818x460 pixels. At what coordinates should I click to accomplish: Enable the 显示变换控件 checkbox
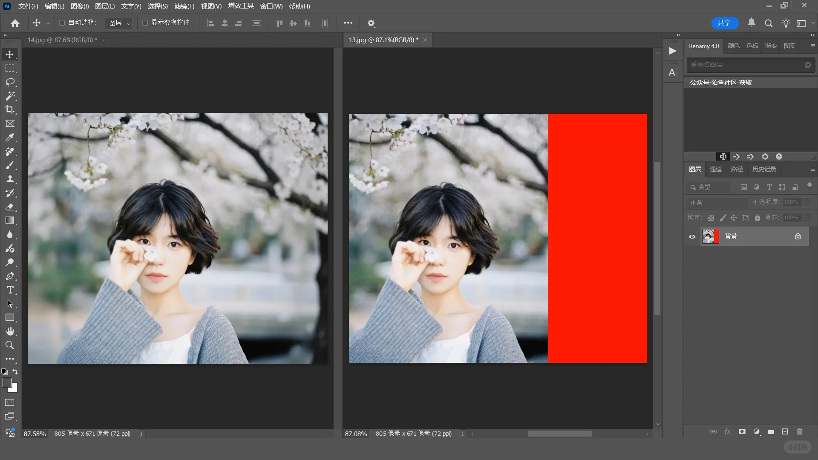tap(145, 23)
